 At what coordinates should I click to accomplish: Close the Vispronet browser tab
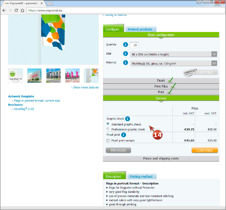pos(42,3)
